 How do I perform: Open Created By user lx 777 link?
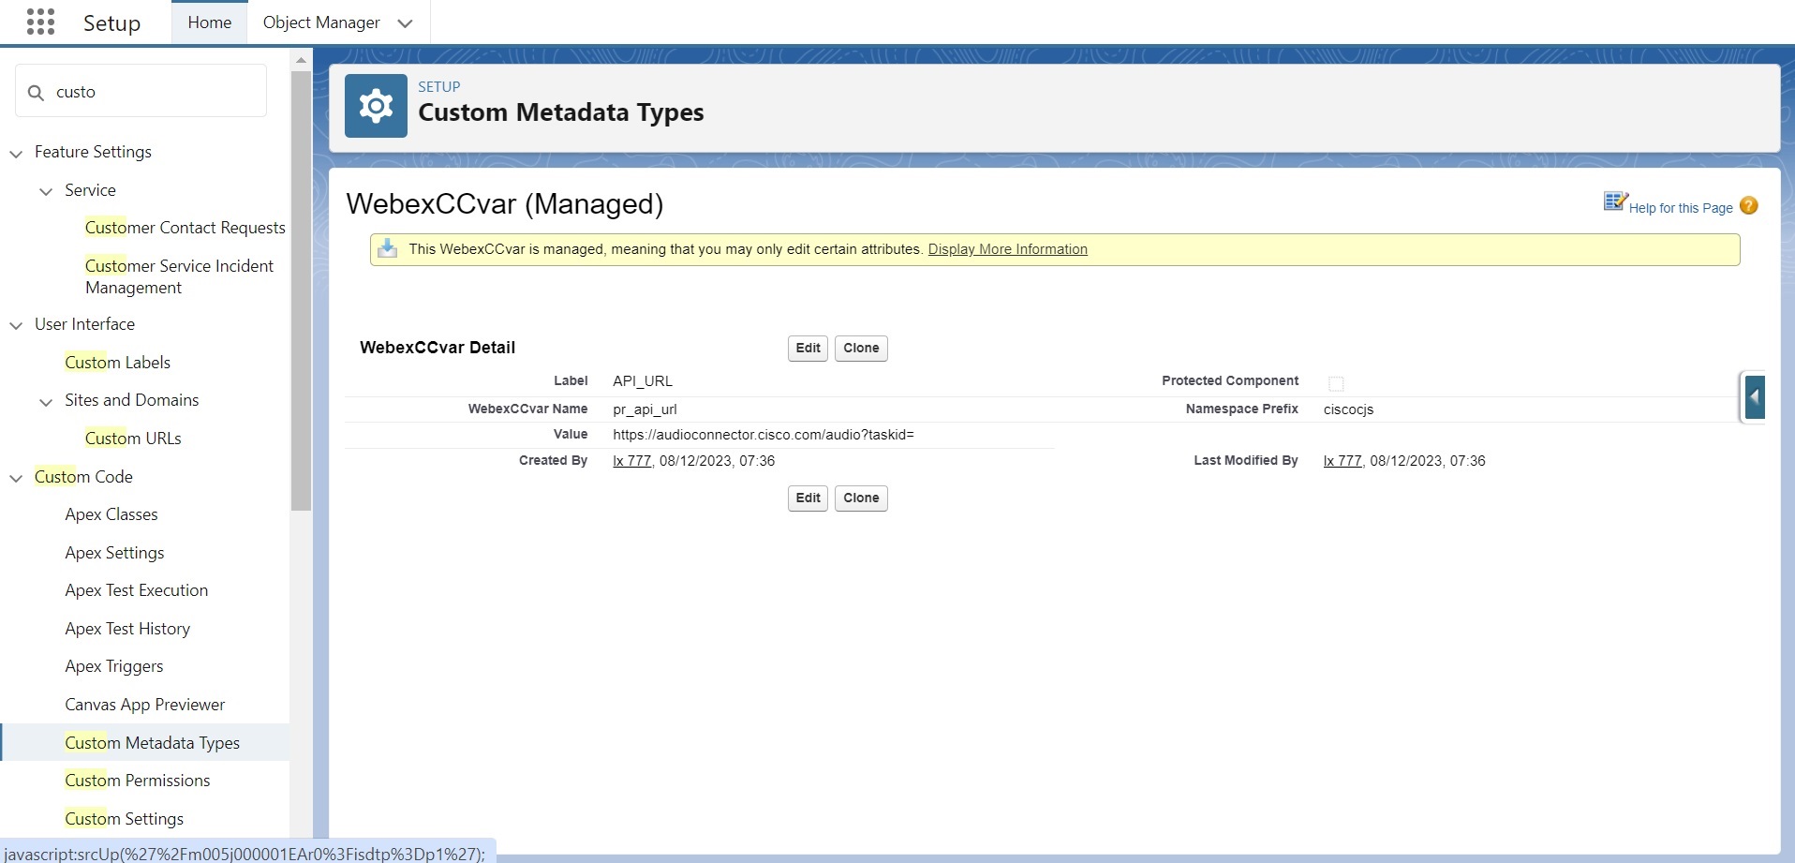point(632,461)
